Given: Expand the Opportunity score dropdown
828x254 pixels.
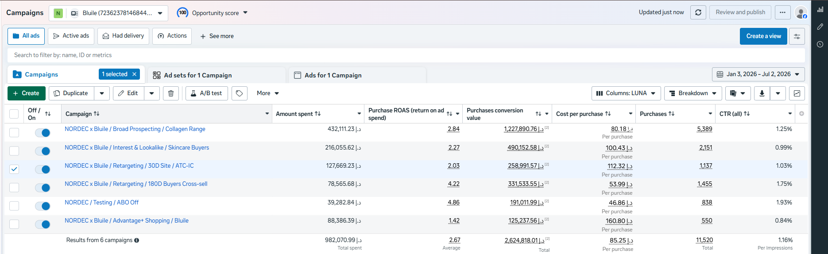Looking at the screenshot, I should 245,13.
